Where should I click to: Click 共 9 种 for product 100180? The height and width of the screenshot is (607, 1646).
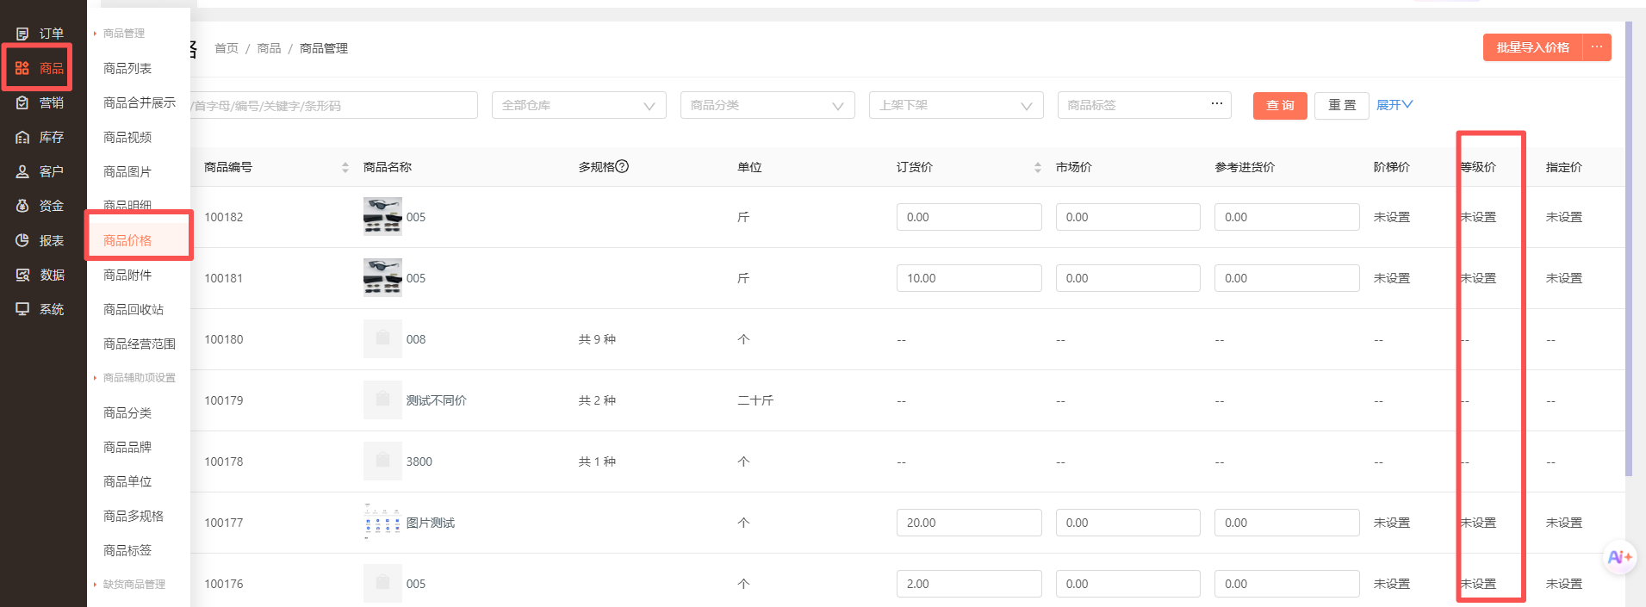coord(597,339)
